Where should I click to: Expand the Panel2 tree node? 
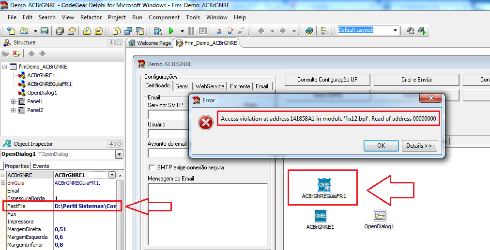[x=14, y=110]
